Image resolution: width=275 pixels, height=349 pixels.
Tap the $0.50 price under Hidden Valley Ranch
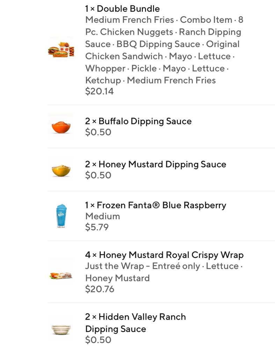tap(98, 340)
